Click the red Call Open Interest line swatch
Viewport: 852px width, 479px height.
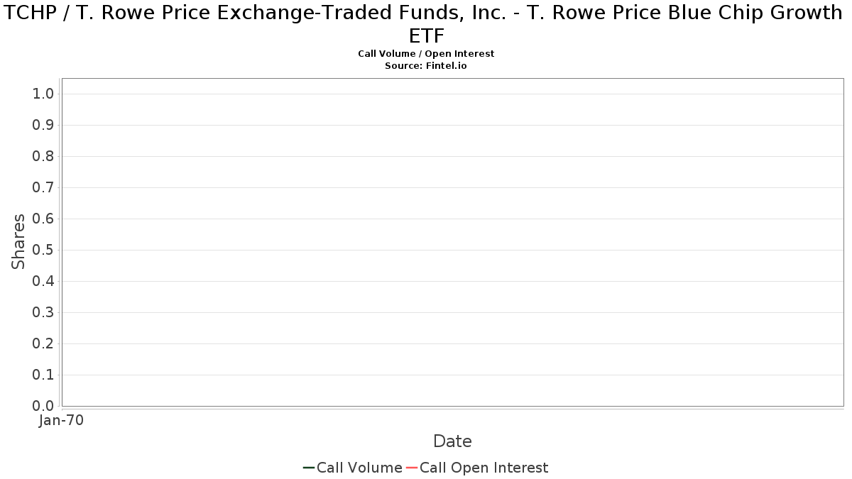411,468
